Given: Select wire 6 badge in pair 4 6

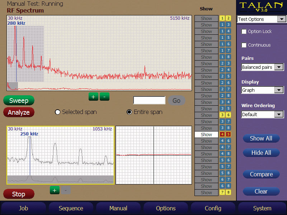Looking at the screenshot, I should (229, 140).
